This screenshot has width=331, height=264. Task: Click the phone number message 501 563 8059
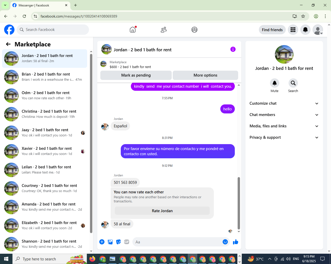[x=125, y=183]
